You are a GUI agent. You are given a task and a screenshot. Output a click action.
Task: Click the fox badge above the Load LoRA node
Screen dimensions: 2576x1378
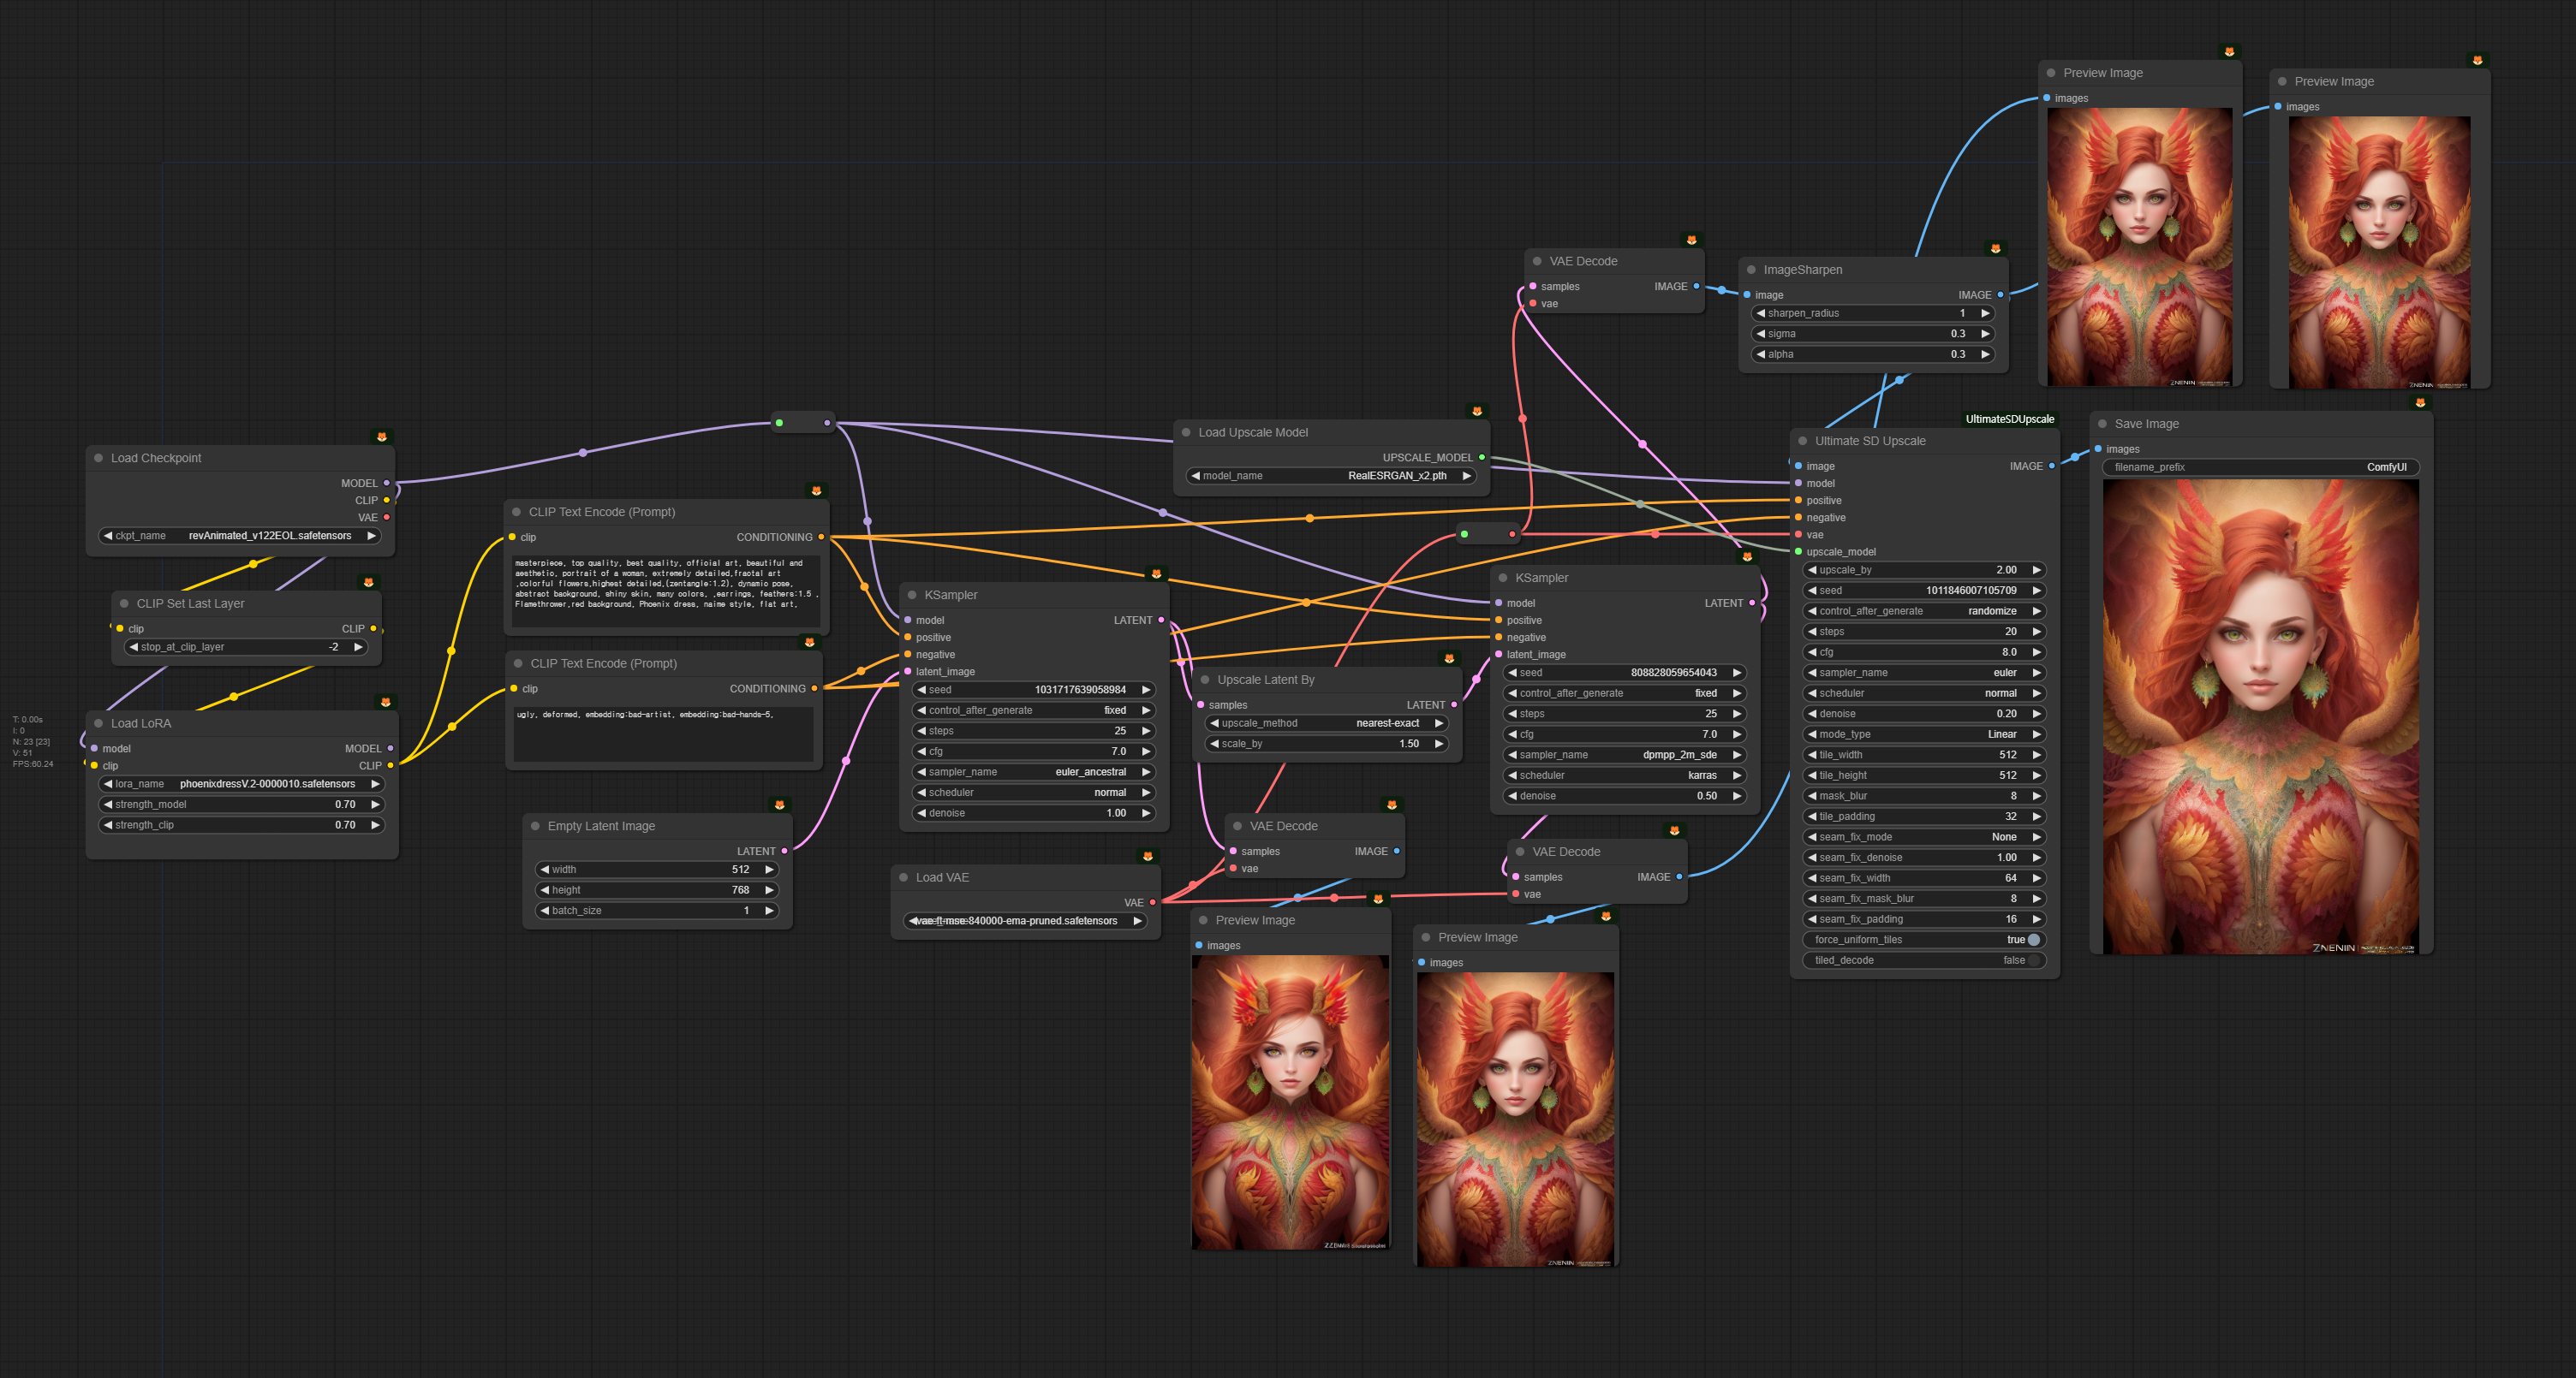pyautogui.click(x=385, y=702)
